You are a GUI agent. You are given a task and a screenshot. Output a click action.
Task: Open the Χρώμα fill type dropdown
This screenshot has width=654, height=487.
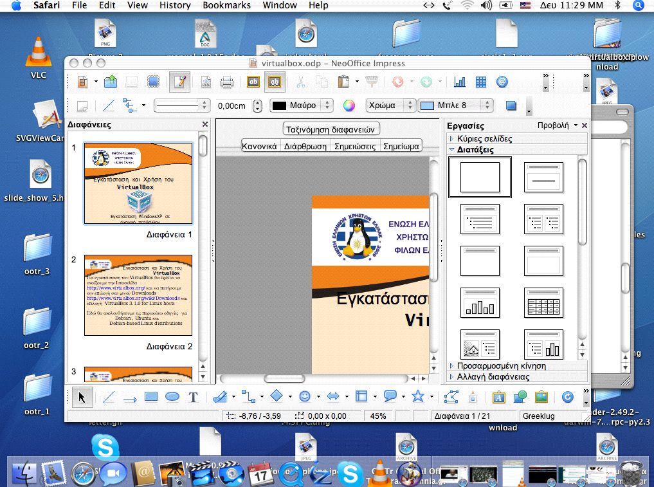[391, 106]
